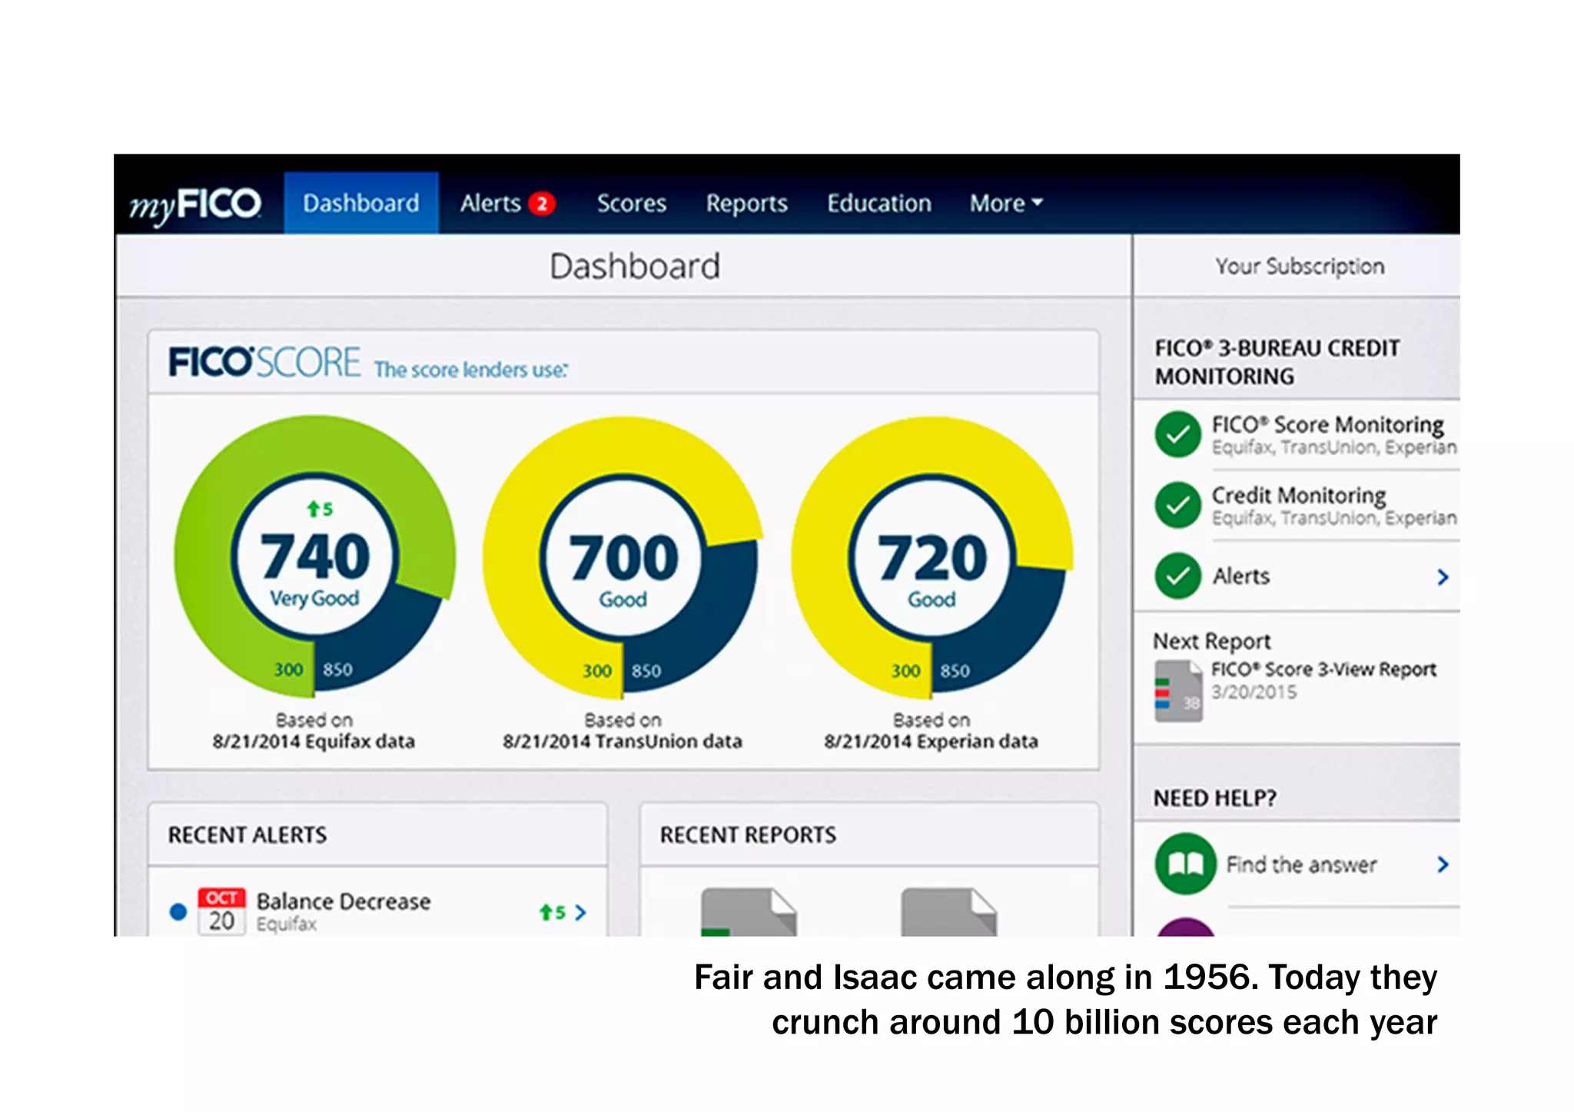Image resolution: width=1574 pixels, height=1112 pixels.
Task: Click the Alerts subscription green checkmark
Action: pos(1177,576)
